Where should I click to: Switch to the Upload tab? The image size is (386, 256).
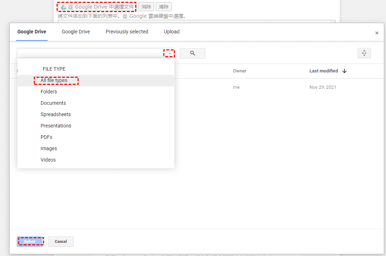click(x=171, y=32)
